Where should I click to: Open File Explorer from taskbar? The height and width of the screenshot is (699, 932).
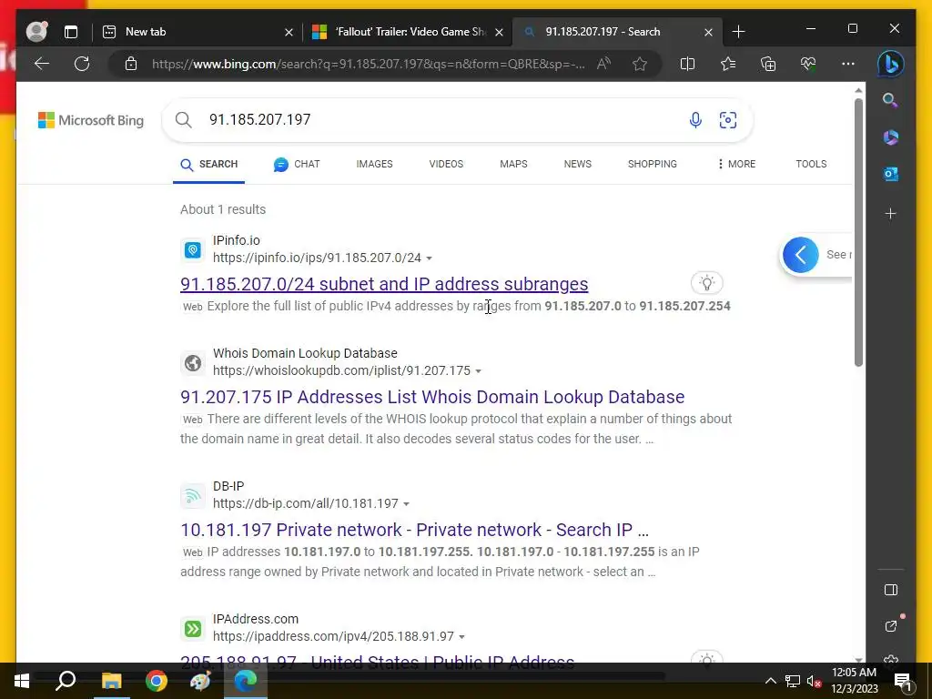[111, 681]
